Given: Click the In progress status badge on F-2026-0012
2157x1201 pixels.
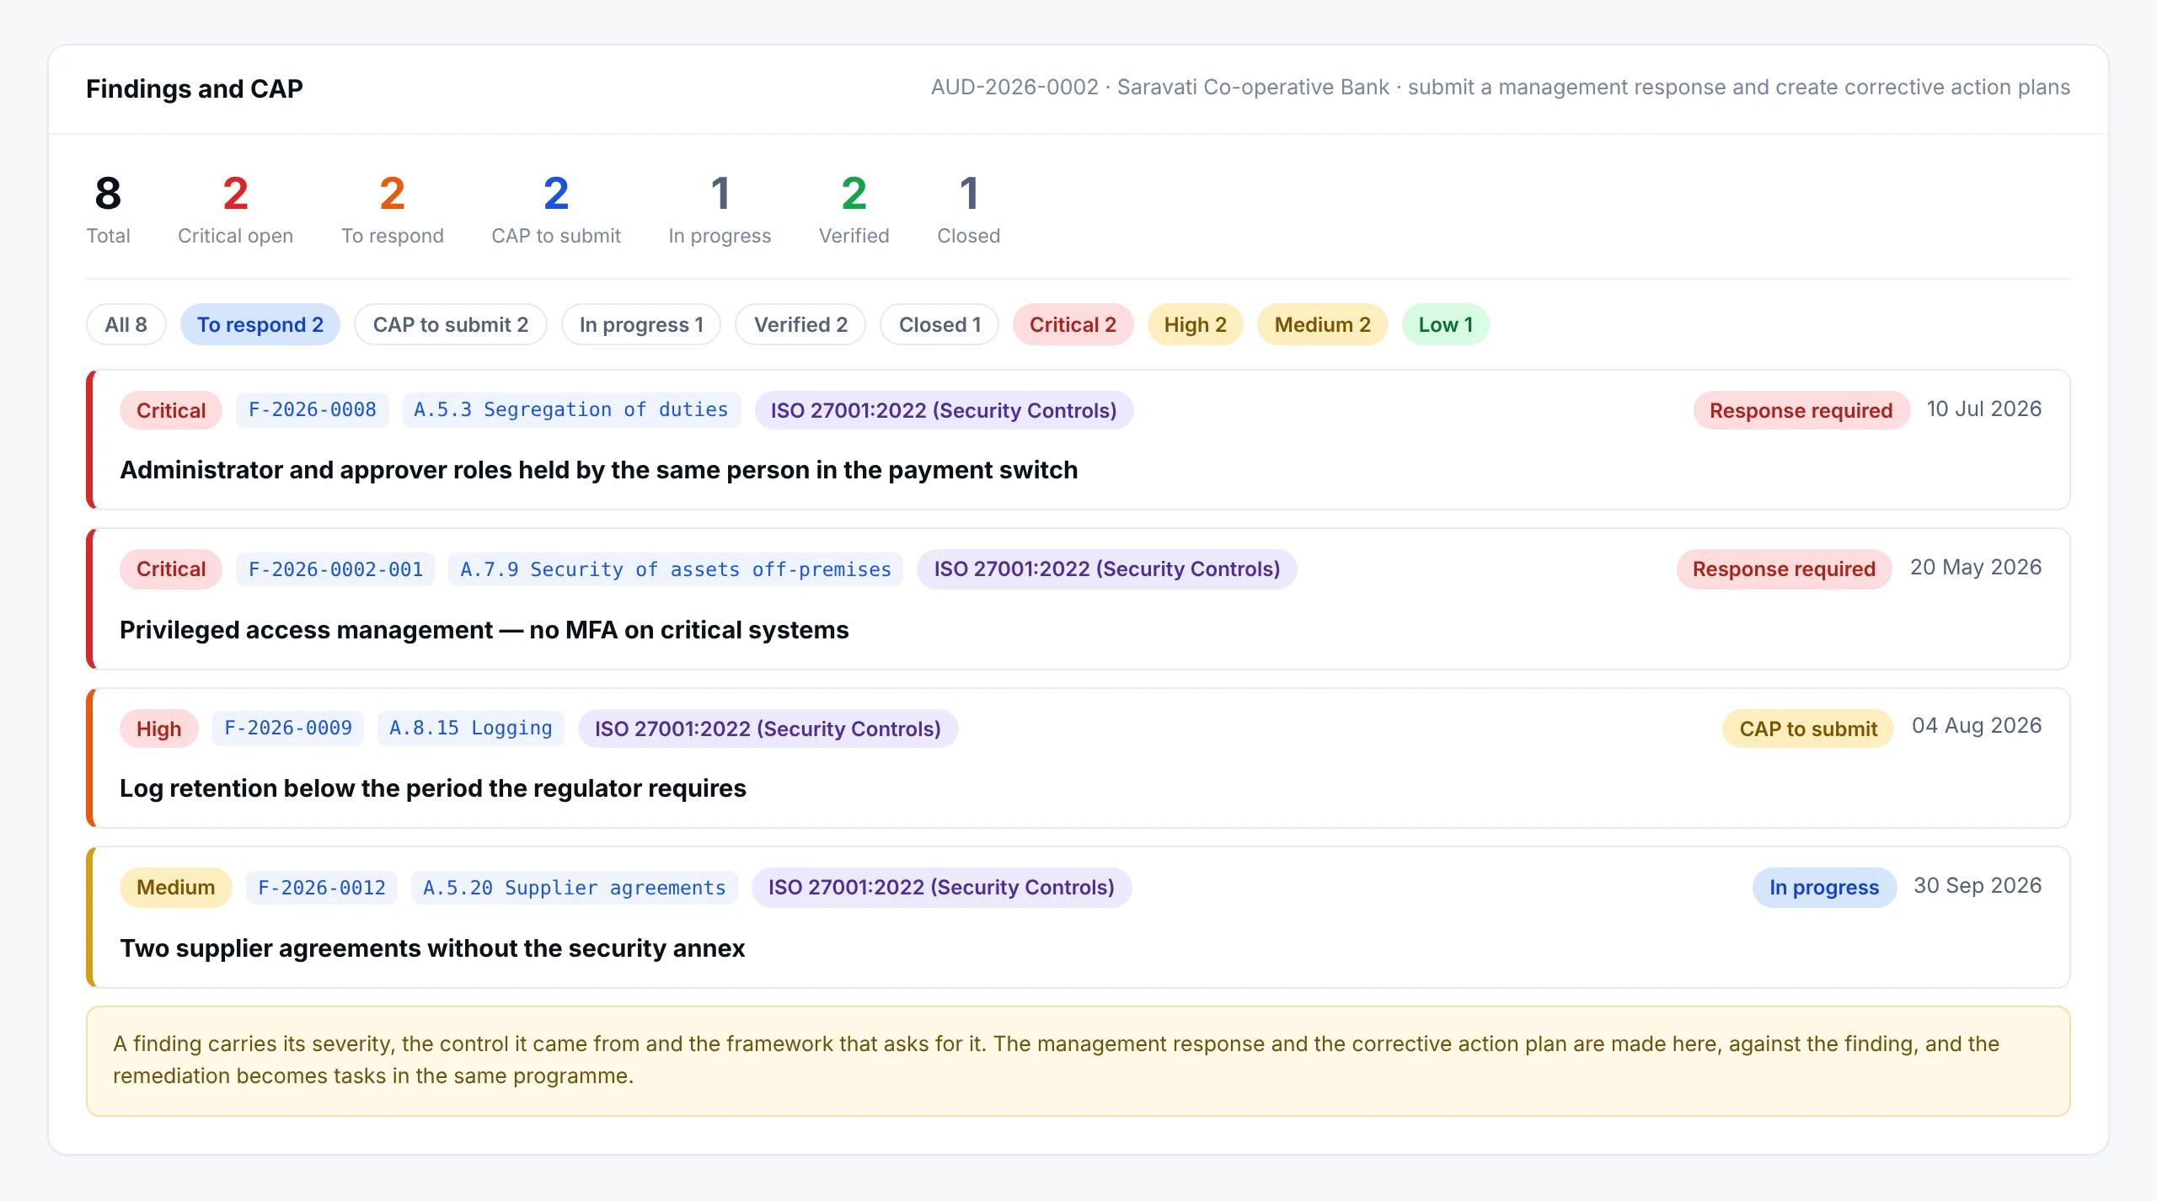Looking at the screenshot, I should (1824, 887).
